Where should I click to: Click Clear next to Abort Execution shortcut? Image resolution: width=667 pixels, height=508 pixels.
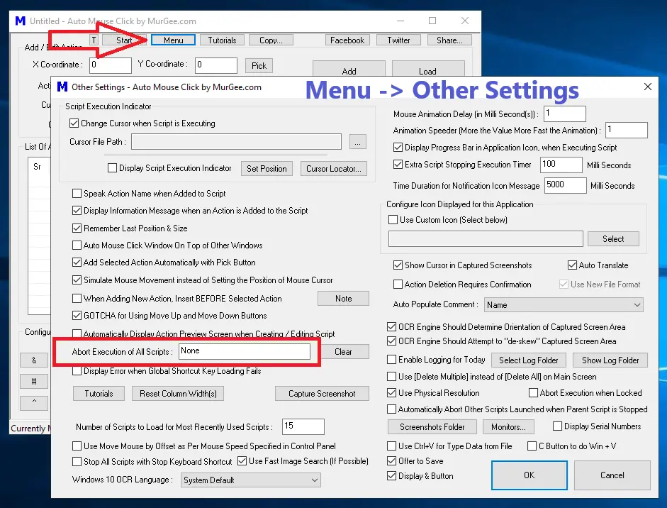pos(343,352)
